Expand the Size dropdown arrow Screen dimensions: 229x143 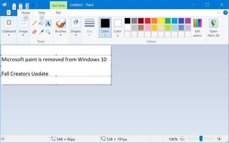[x=89, y=35]
